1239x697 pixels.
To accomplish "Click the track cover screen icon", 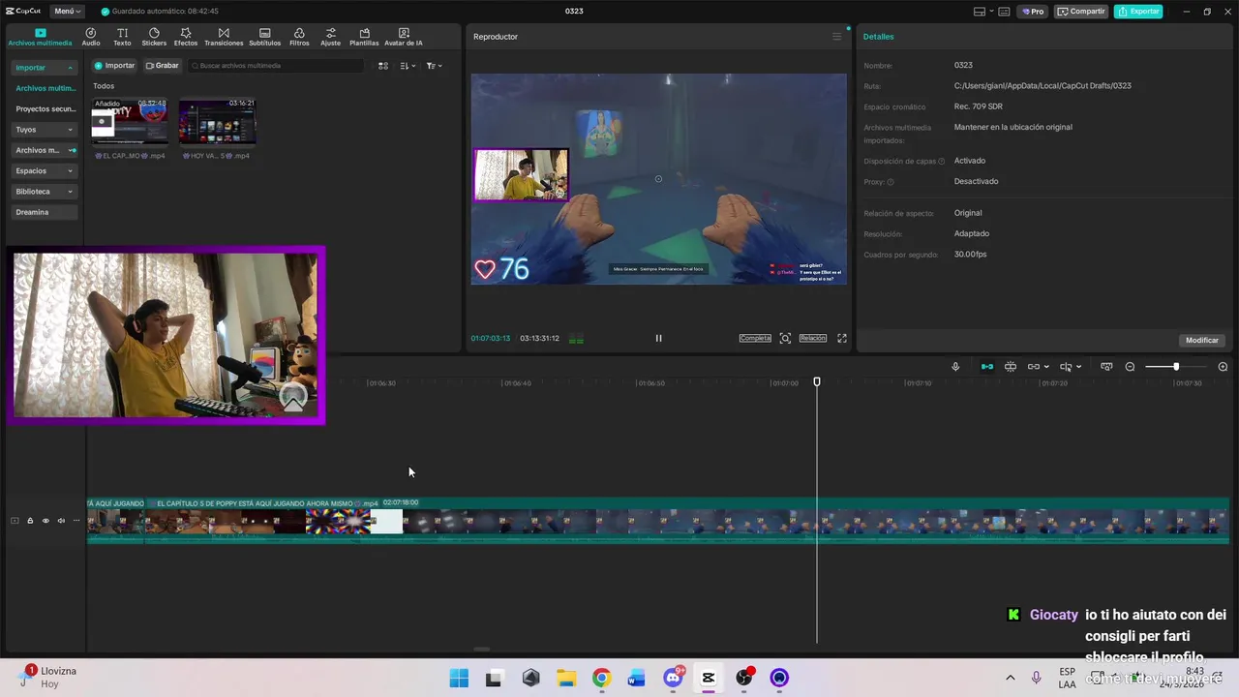I will pyautogui.click(x=1105, y=367).
